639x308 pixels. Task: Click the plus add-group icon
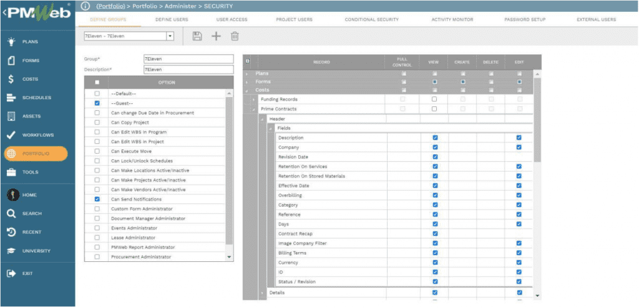click(x=216, y=36)
